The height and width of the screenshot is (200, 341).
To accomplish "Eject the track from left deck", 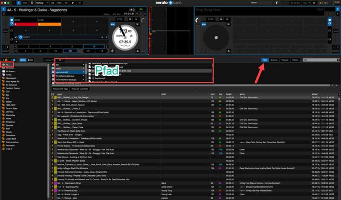I will point(137,51).
